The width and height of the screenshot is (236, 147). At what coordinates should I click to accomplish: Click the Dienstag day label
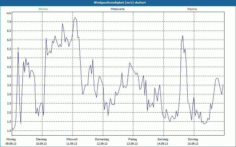coord(41,139)
